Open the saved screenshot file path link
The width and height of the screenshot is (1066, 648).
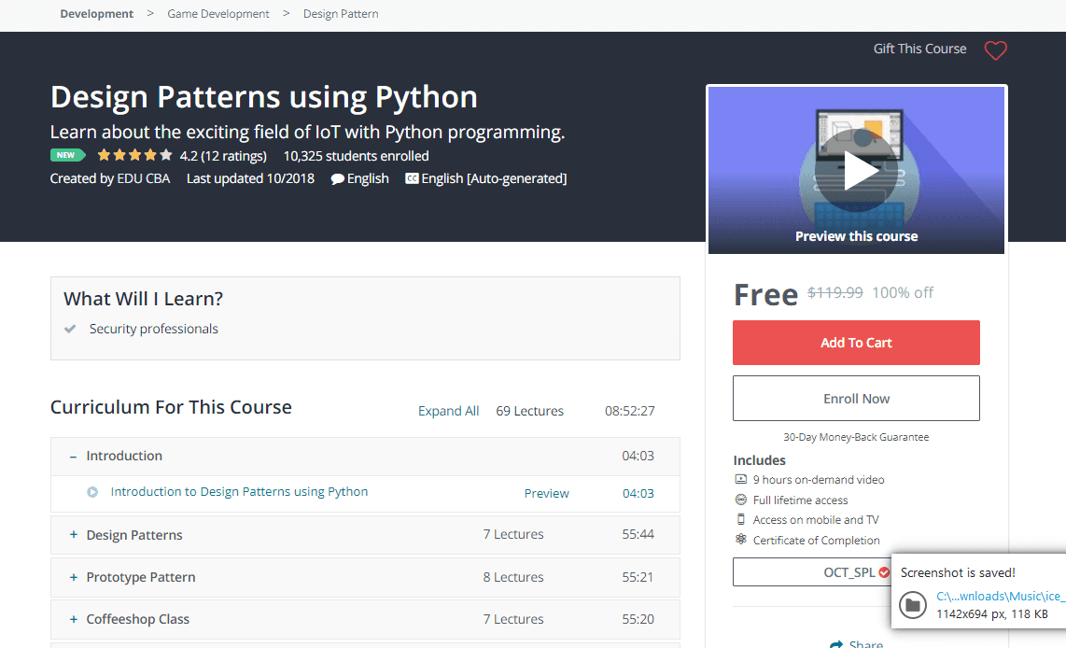point(1001,597)
